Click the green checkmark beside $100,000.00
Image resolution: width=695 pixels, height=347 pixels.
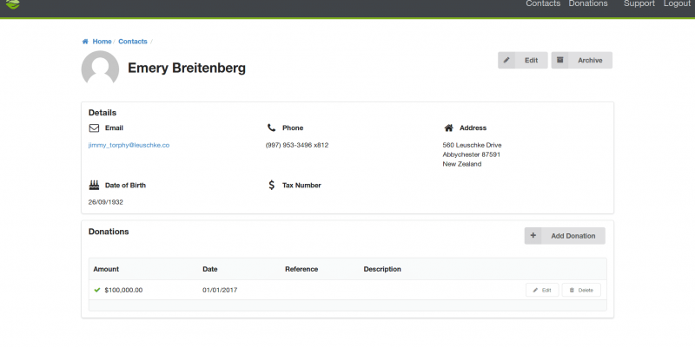click(97, 290)
